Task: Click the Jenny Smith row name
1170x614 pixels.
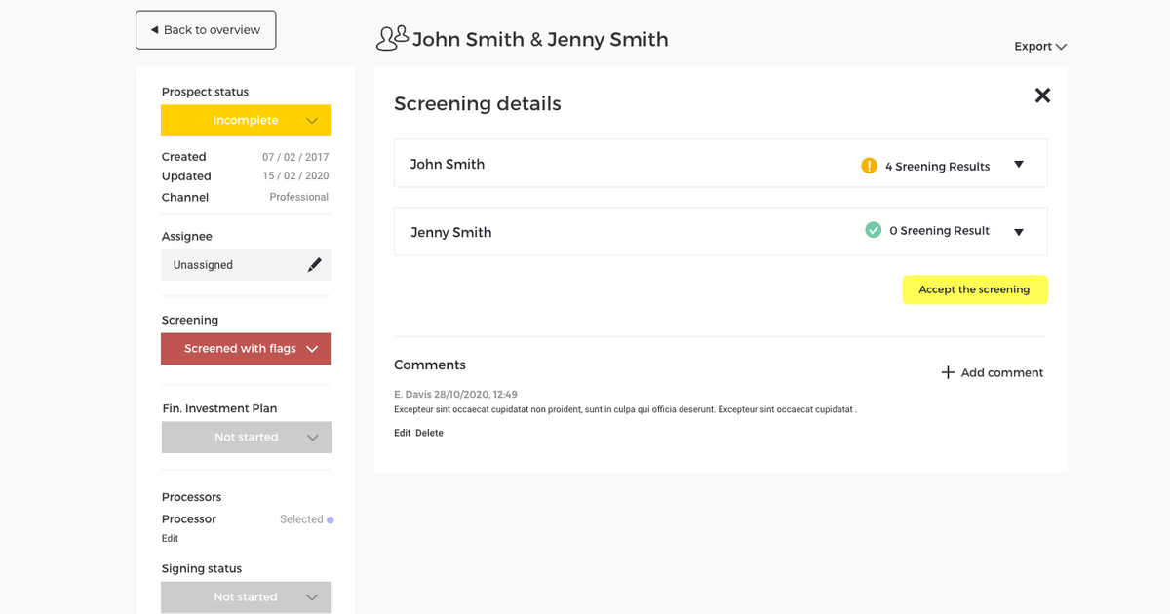Action: (451, 232)
